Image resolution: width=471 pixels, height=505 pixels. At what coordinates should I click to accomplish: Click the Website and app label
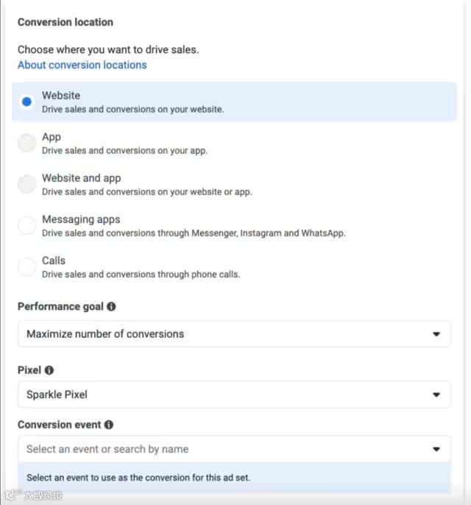(x=81, y=178)
